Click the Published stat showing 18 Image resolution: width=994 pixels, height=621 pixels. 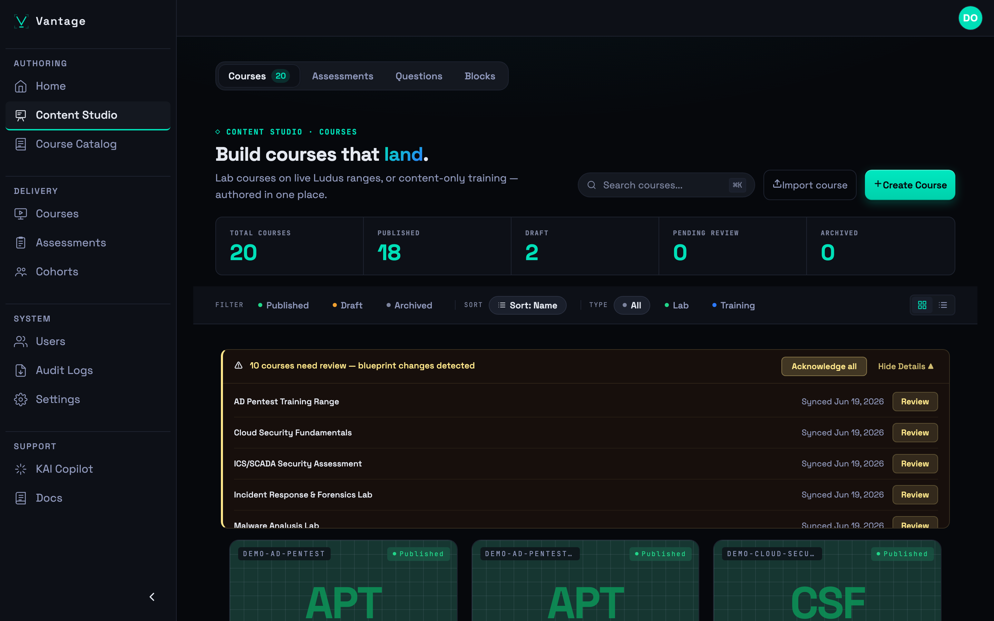[437, 246]
